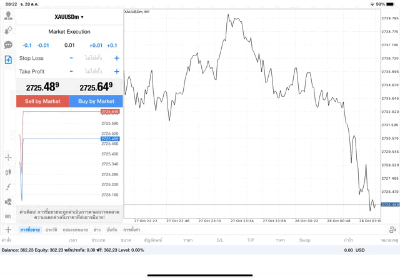Switch to the ประวัติ (History) tab

(51, 230)
